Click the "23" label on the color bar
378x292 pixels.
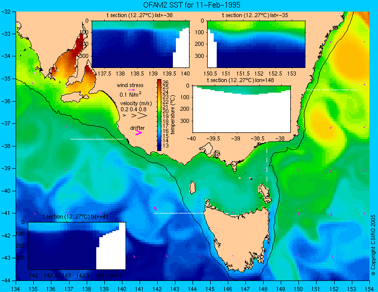point(165,97)
